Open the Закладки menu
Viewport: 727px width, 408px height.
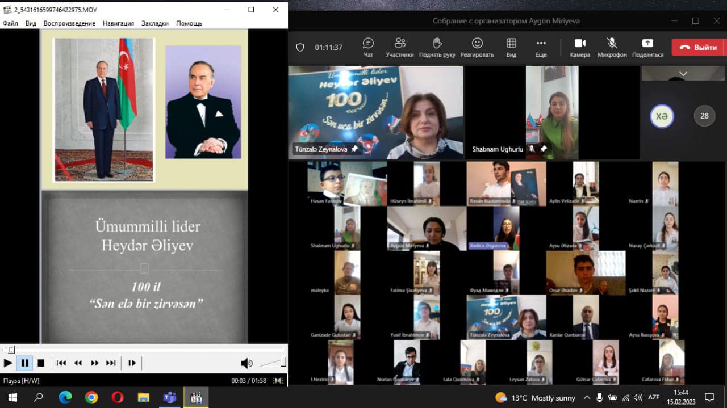[155, 23]
